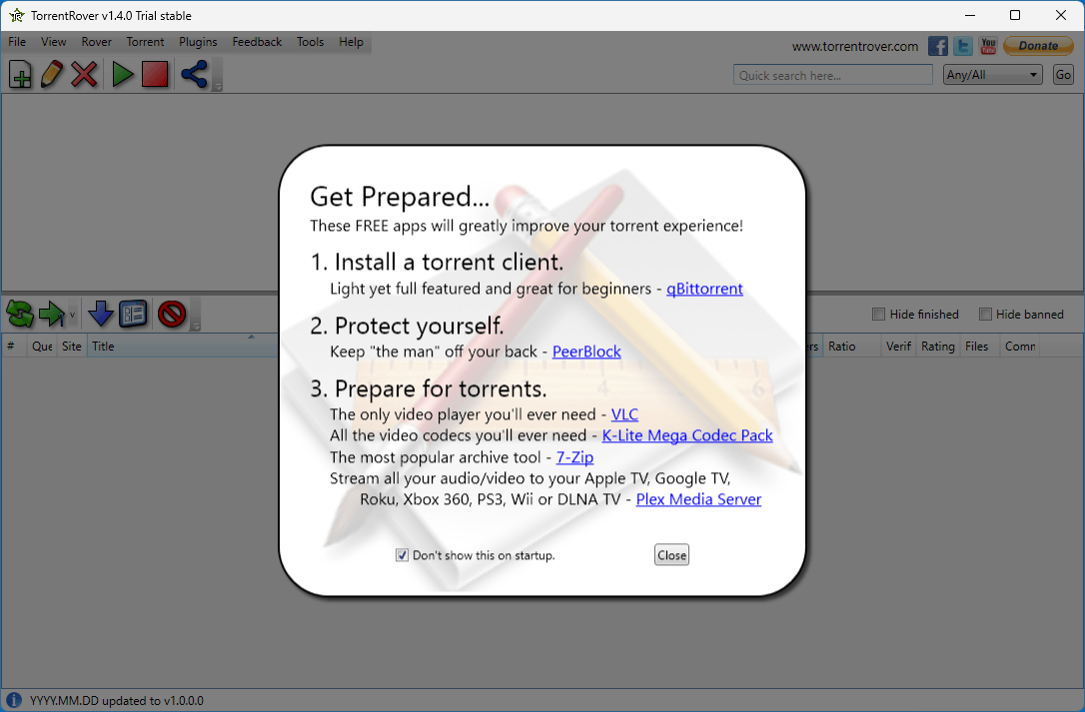Toggle the Hide finished checkbox
The height and width of the screenshot is (712, 1085).
click(x=879, y=315)
